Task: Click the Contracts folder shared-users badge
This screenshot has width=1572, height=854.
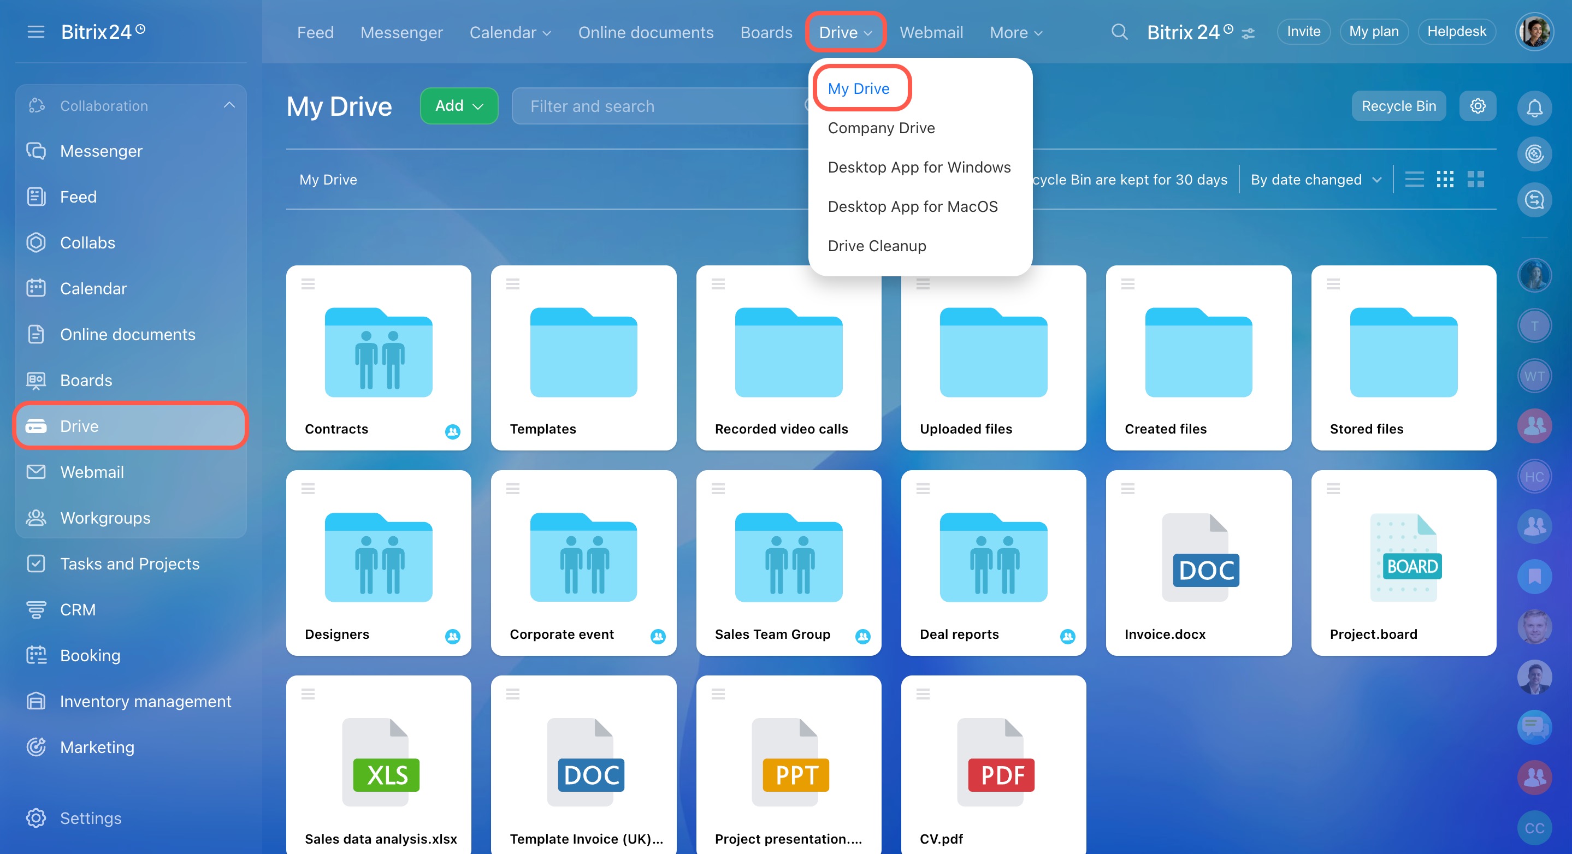Action: coord(452,431)
